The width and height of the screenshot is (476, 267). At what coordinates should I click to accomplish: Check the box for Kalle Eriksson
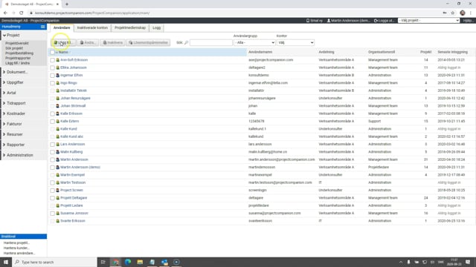(52, 113)
